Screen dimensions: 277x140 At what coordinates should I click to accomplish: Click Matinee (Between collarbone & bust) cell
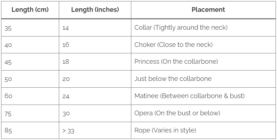click(x=203, y=96)
